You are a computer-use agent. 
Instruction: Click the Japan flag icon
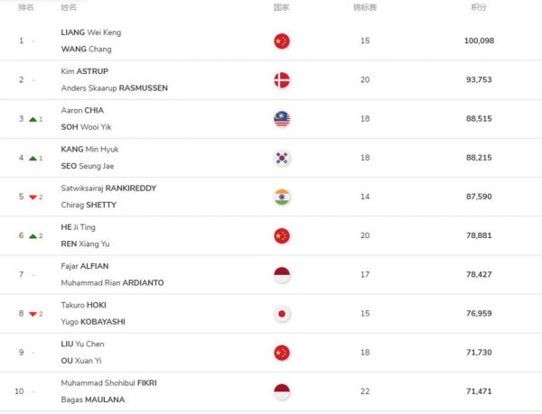[282, 314]
